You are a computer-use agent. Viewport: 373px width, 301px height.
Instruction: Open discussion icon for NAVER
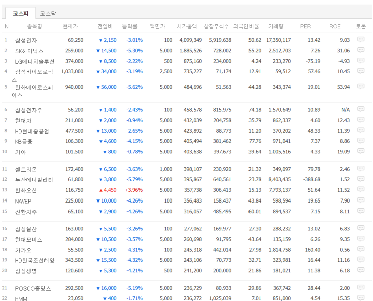pos(361,200)
